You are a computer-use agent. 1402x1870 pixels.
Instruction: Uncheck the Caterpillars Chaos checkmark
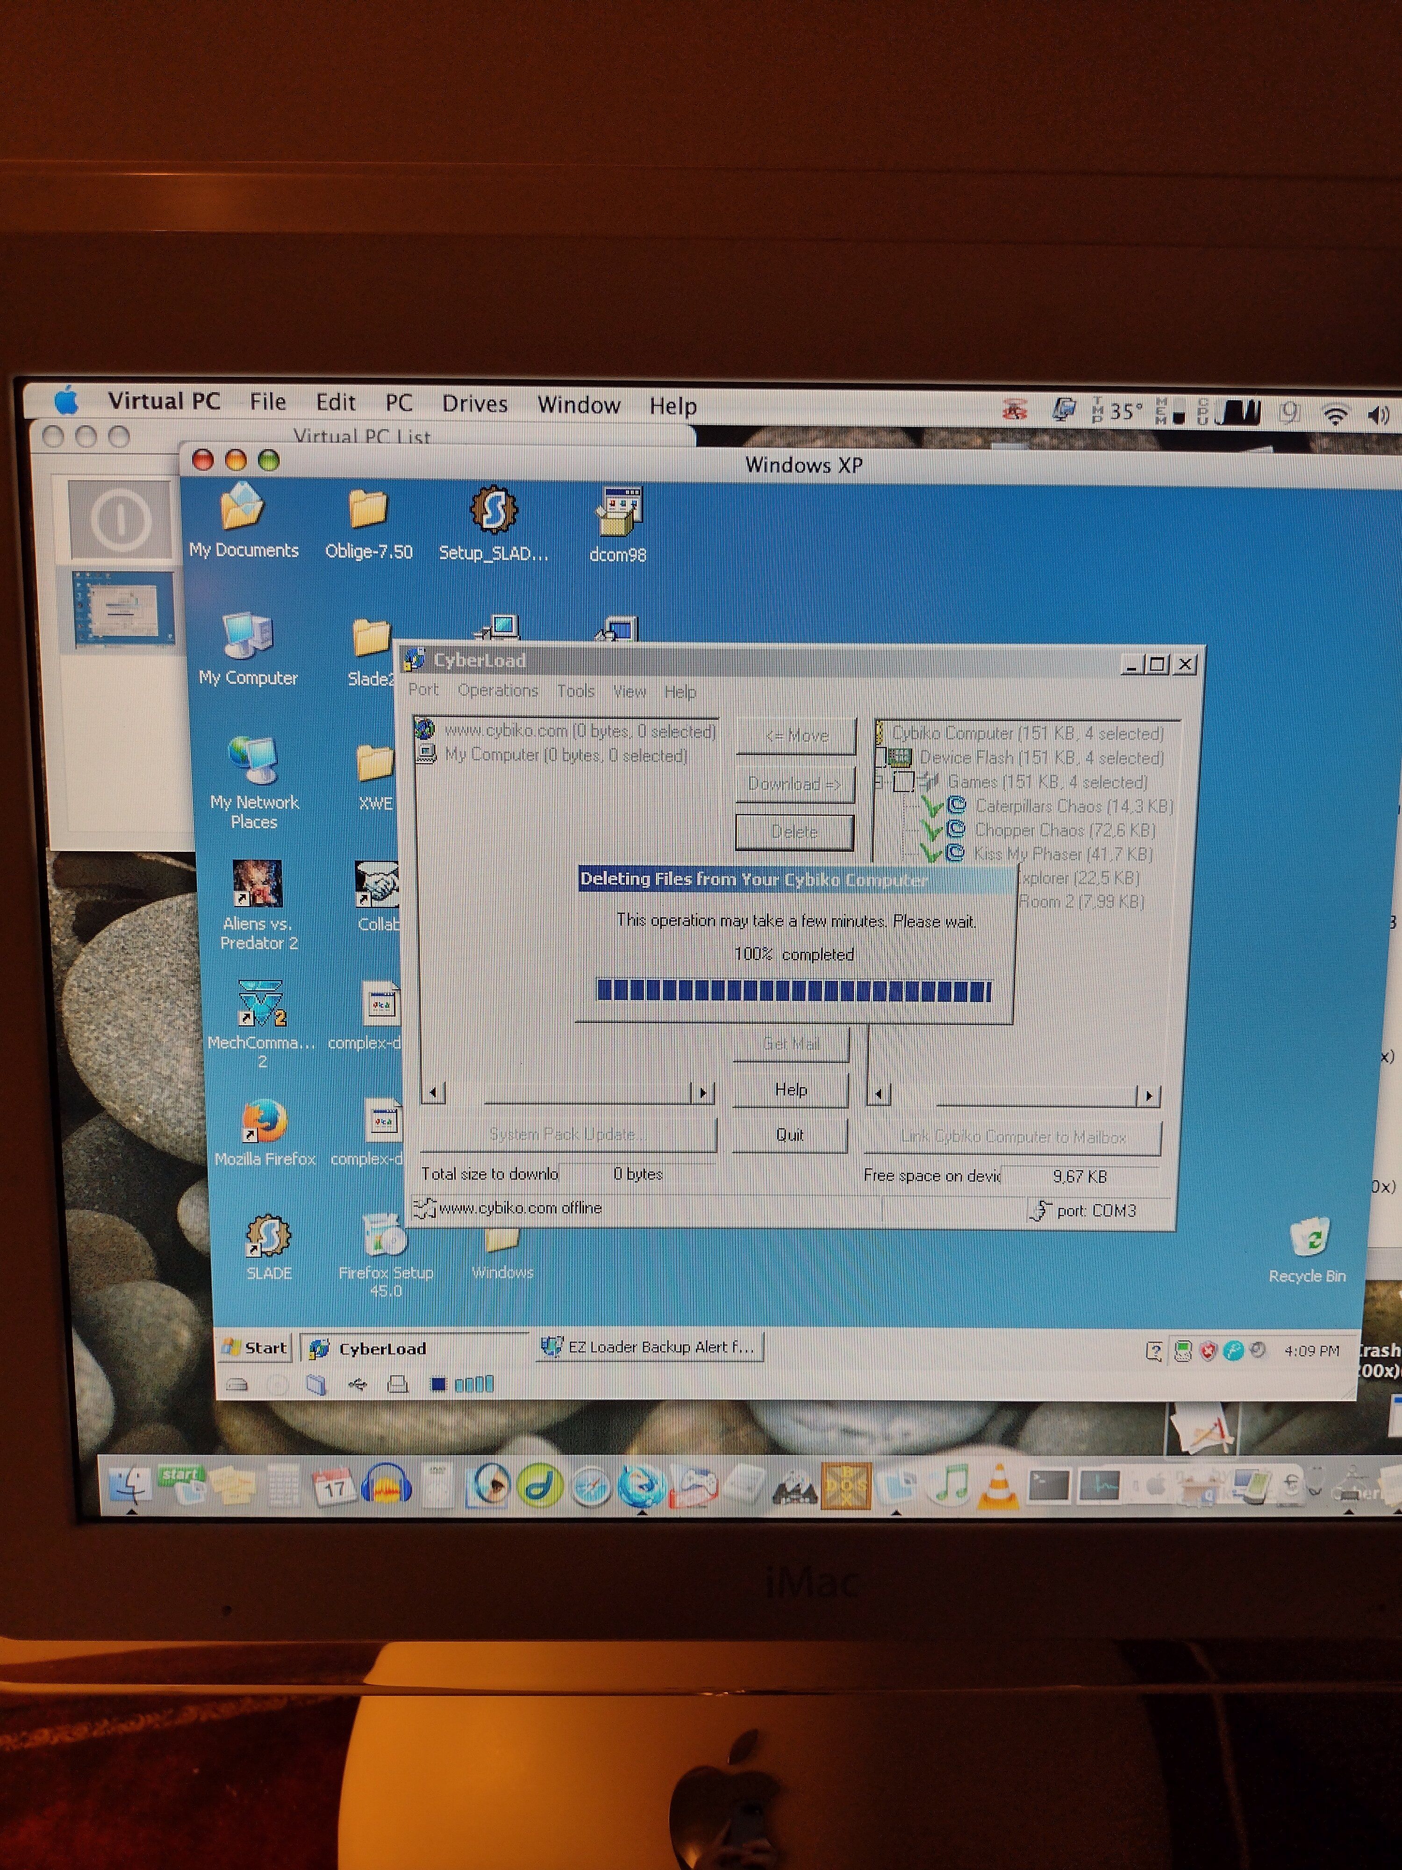(932, 806)
